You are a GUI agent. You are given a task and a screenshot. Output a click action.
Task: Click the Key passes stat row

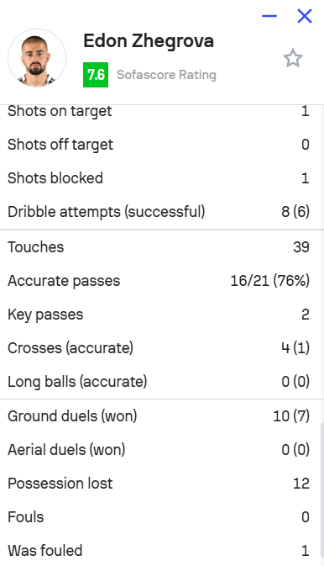click(159, 315)
